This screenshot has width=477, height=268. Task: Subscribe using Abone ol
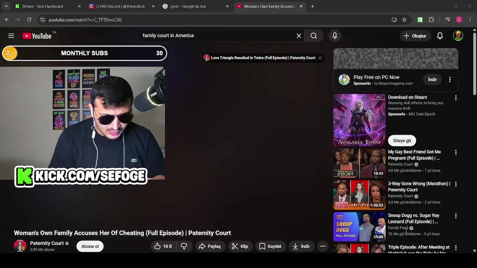[90, 246]
